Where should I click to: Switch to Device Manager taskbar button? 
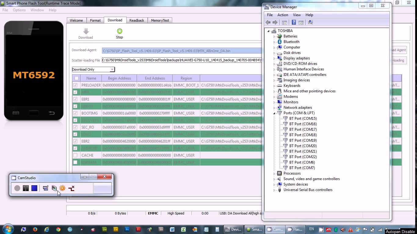pyautogui.click(x=233, y=229)
